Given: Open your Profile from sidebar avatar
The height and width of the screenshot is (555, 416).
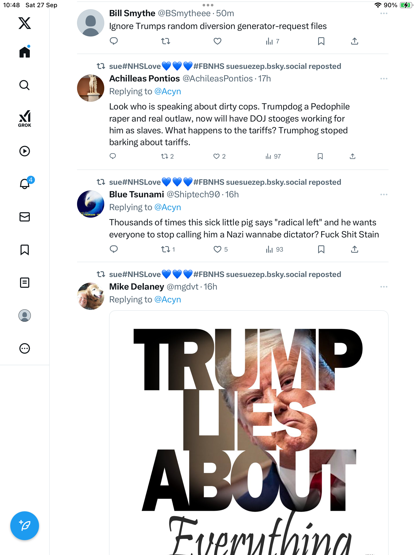Looking at the screenshot, I should tap(25, 316).
